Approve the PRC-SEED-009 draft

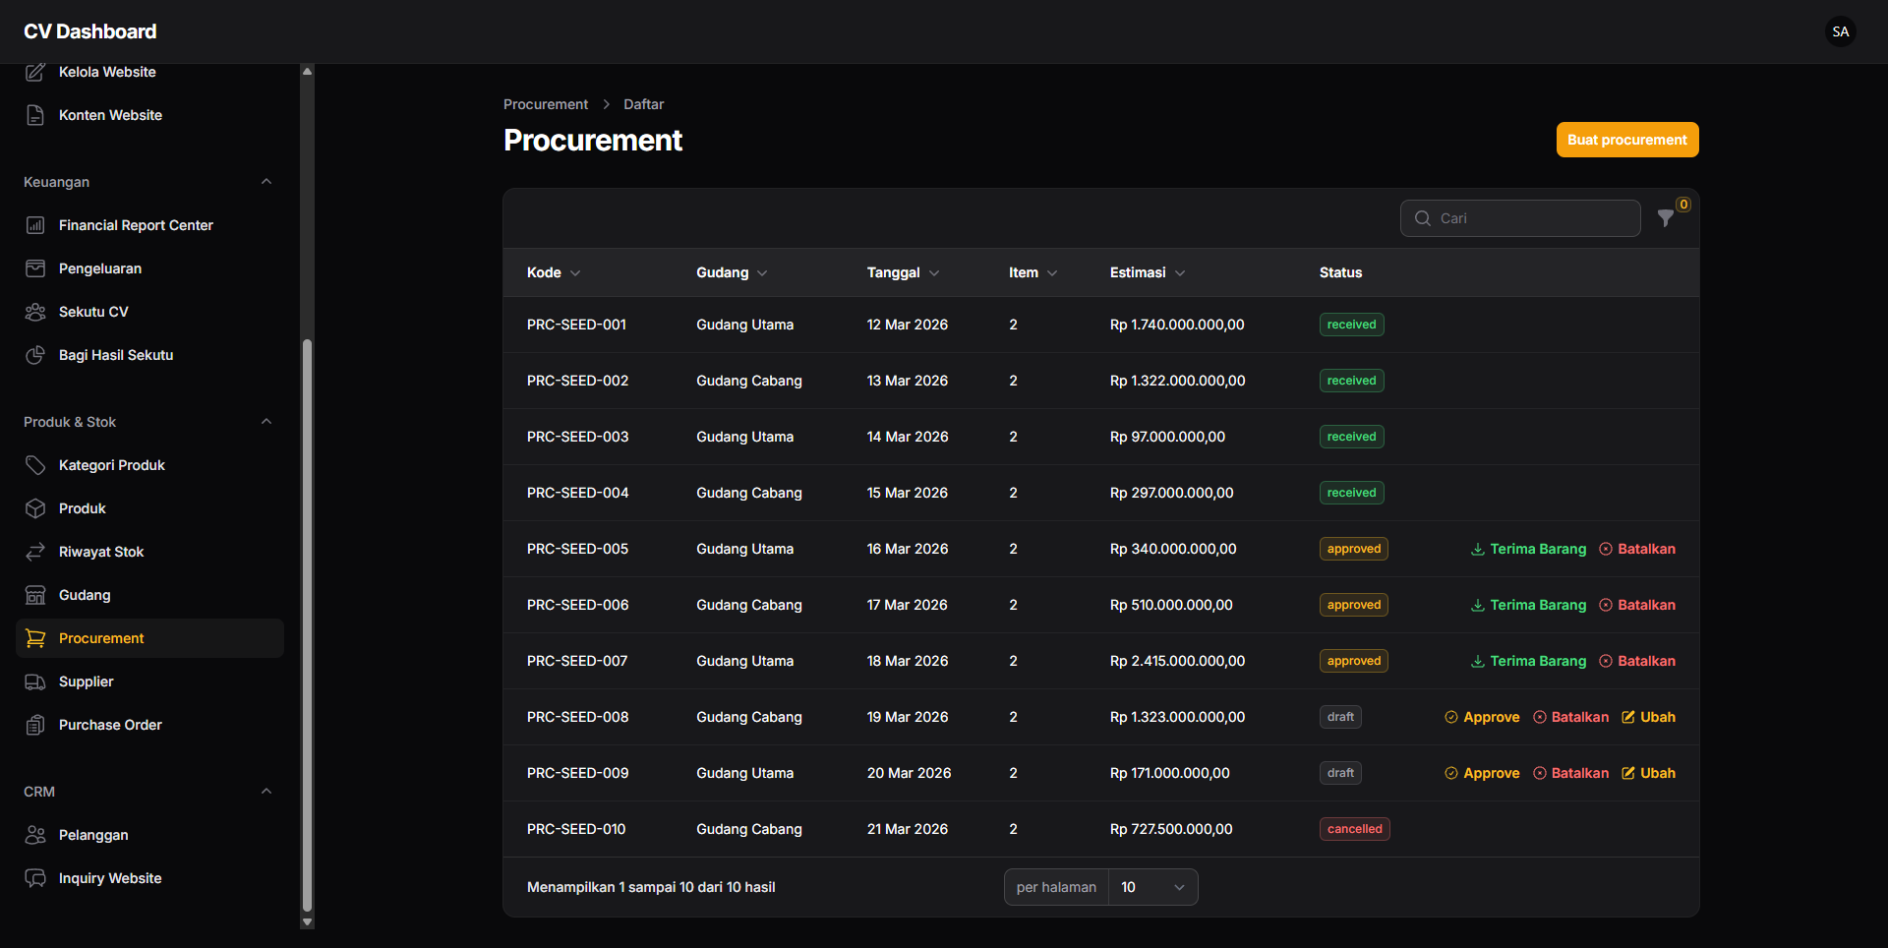coord(1482,773)
